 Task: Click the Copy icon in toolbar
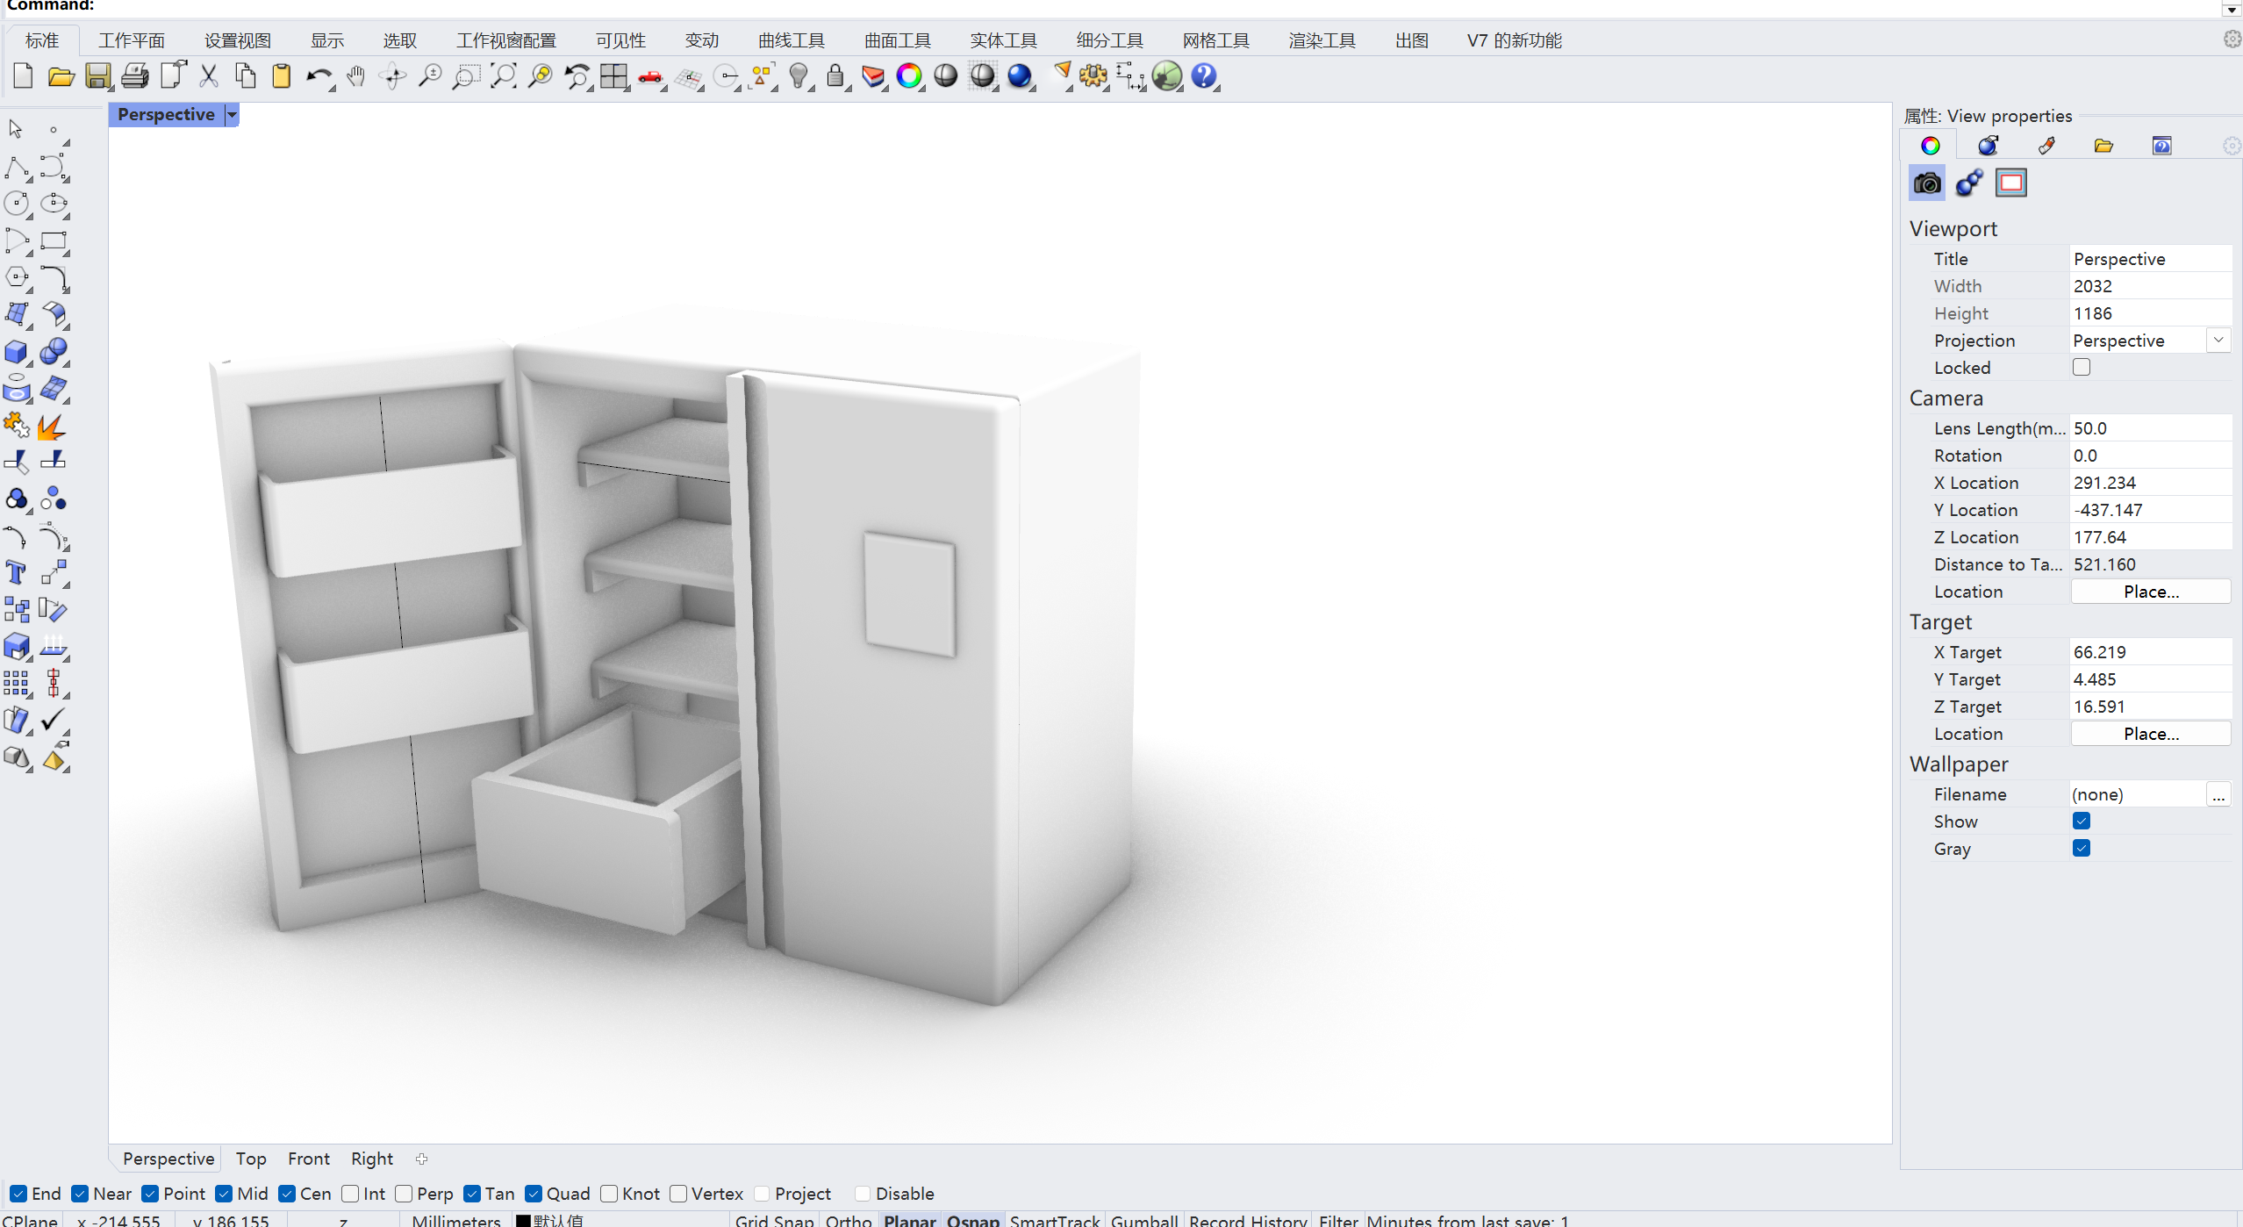click(246, 76)
